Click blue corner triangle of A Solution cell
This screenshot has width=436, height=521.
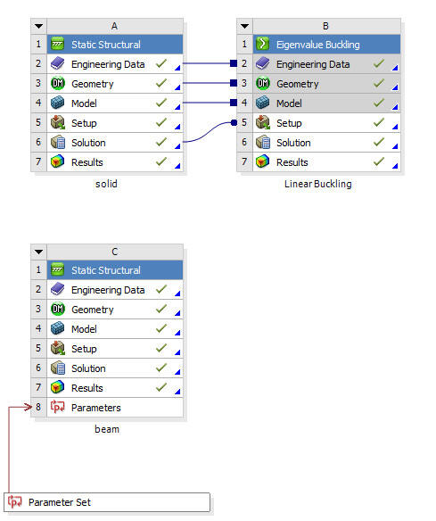click(x=177, y=146)
